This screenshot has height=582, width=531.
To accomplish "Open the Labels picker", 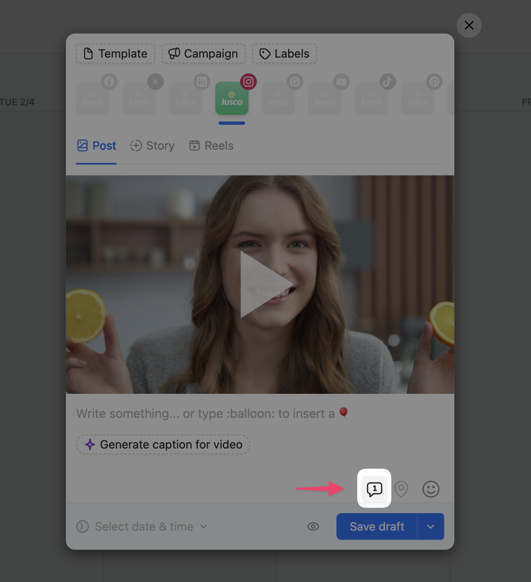I will tap(285, 54).
